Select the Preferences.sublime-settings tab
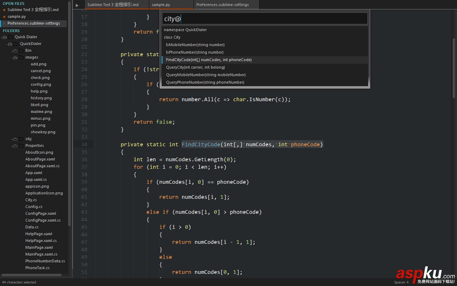The image size is (457, 286). (226, 5)
